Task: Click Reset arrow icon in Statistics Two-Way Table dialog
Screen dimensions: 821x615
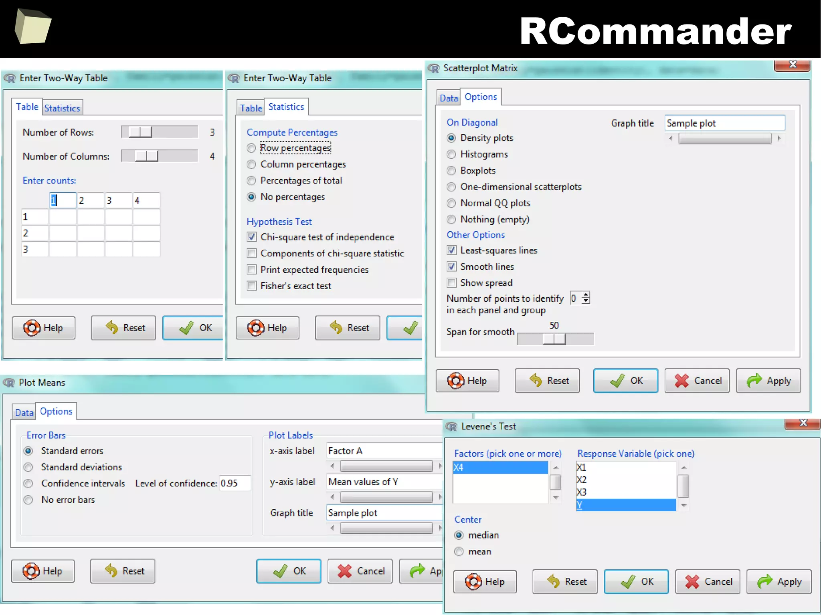Action: (336, 327)
